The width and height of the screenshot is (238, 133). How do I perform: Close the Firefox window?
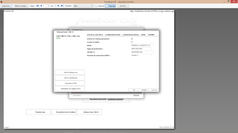tap(234, 1)
